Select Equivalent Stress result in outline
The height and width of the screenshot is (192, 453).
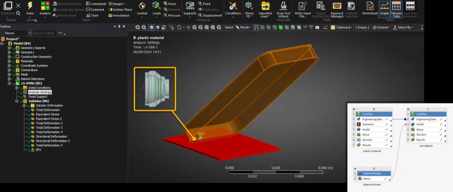(x=47, y=114)
